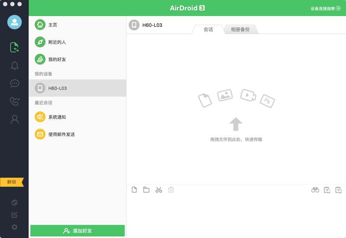Click the speaker icon beside 系统通知

point(40,117)
